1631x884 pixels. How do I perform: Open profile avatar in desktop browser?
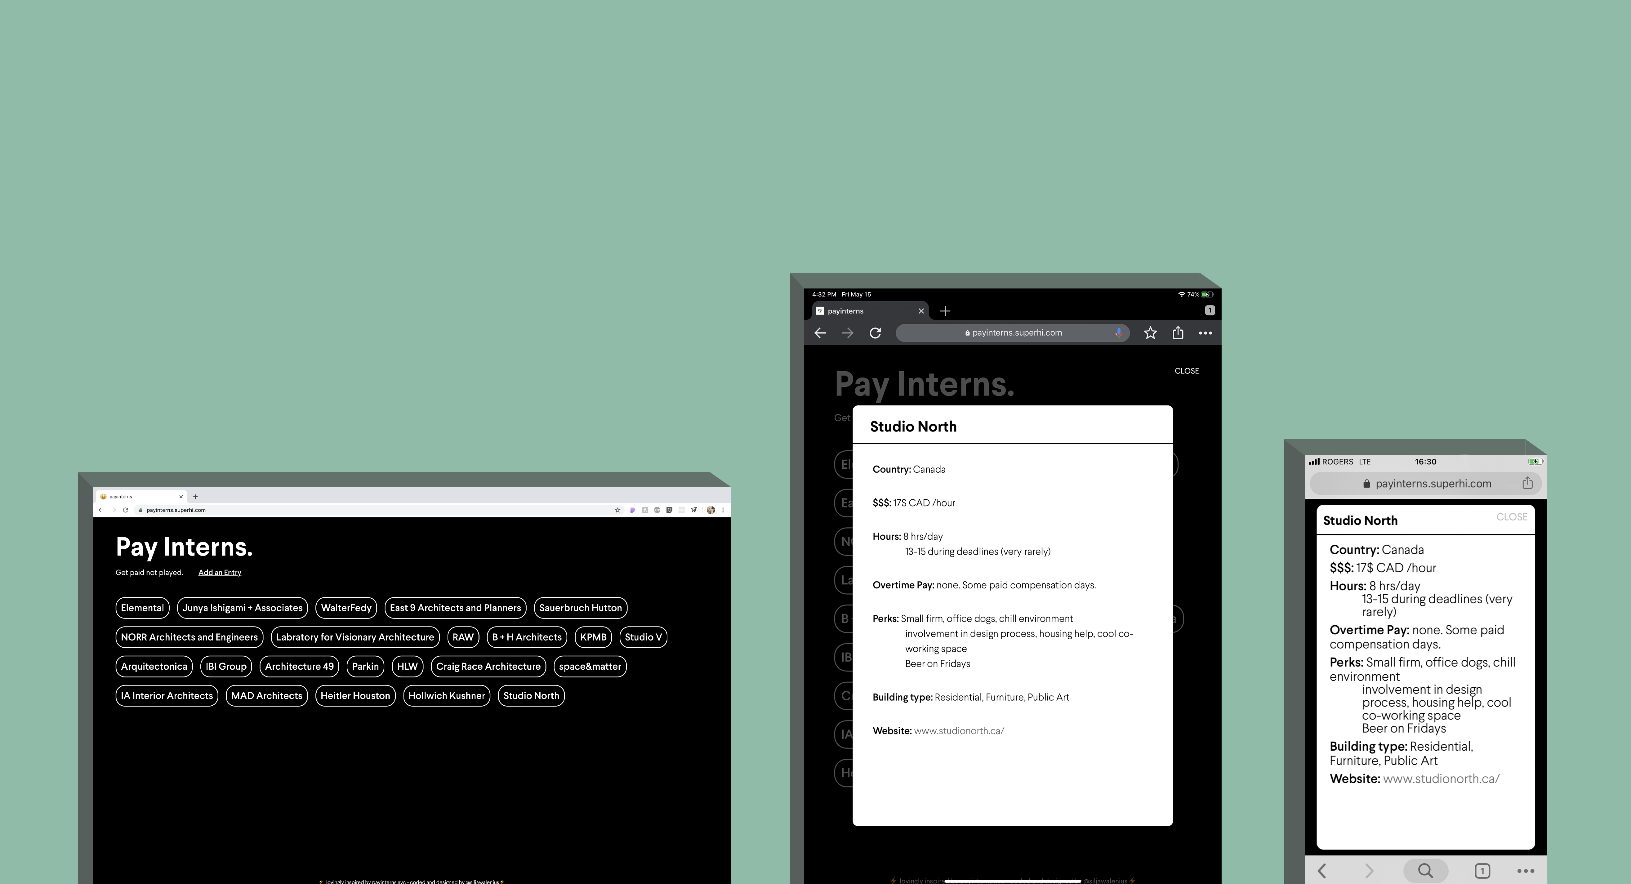[711, 510]
